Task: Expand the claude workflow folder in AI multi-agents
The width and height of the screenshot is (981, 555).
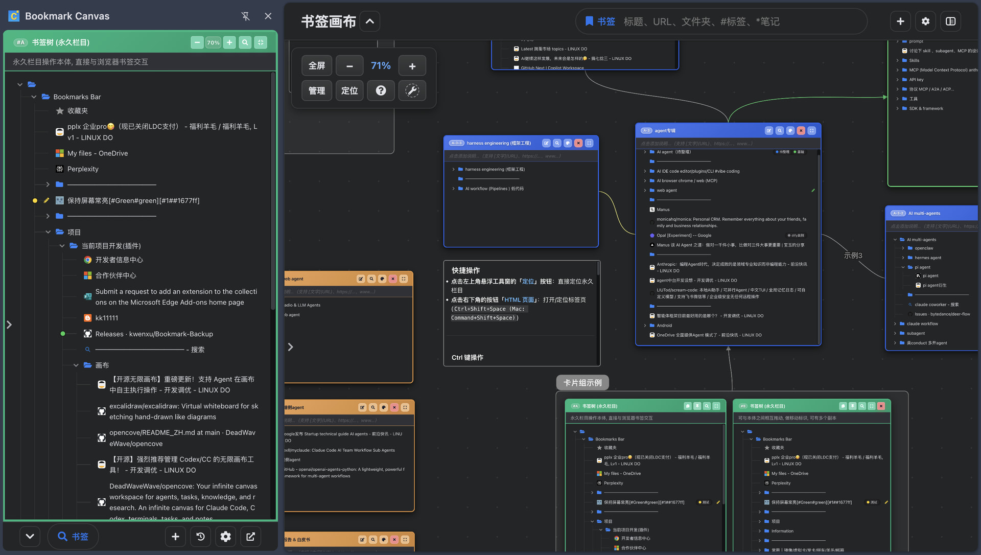Action: [x=895, y=324]
